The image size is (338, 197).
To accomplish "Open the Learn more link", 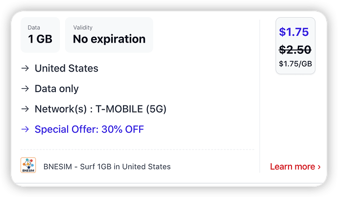I will point(292,167).
